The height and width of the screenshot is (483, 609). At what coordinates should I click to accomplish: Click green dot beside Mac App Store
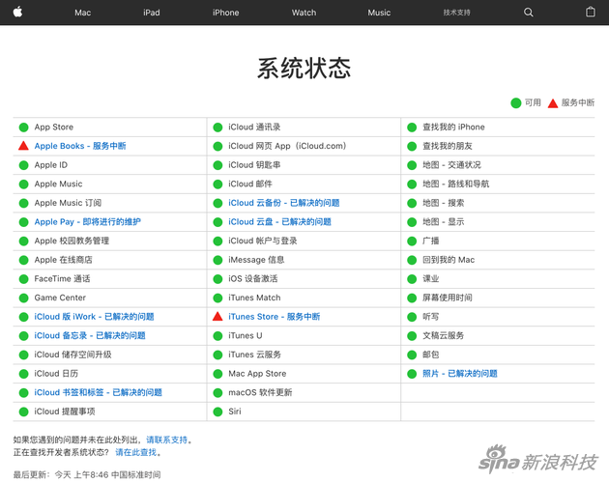click(217, 374)
